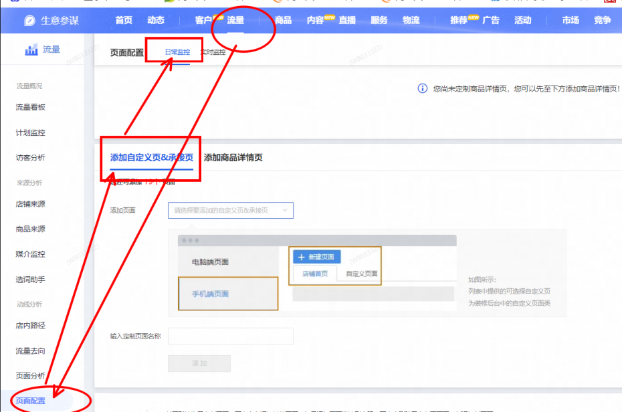Screen dimensions: 622x412
Task: Click 手机端页面 in the illustration
Action: tap(228, 294)
